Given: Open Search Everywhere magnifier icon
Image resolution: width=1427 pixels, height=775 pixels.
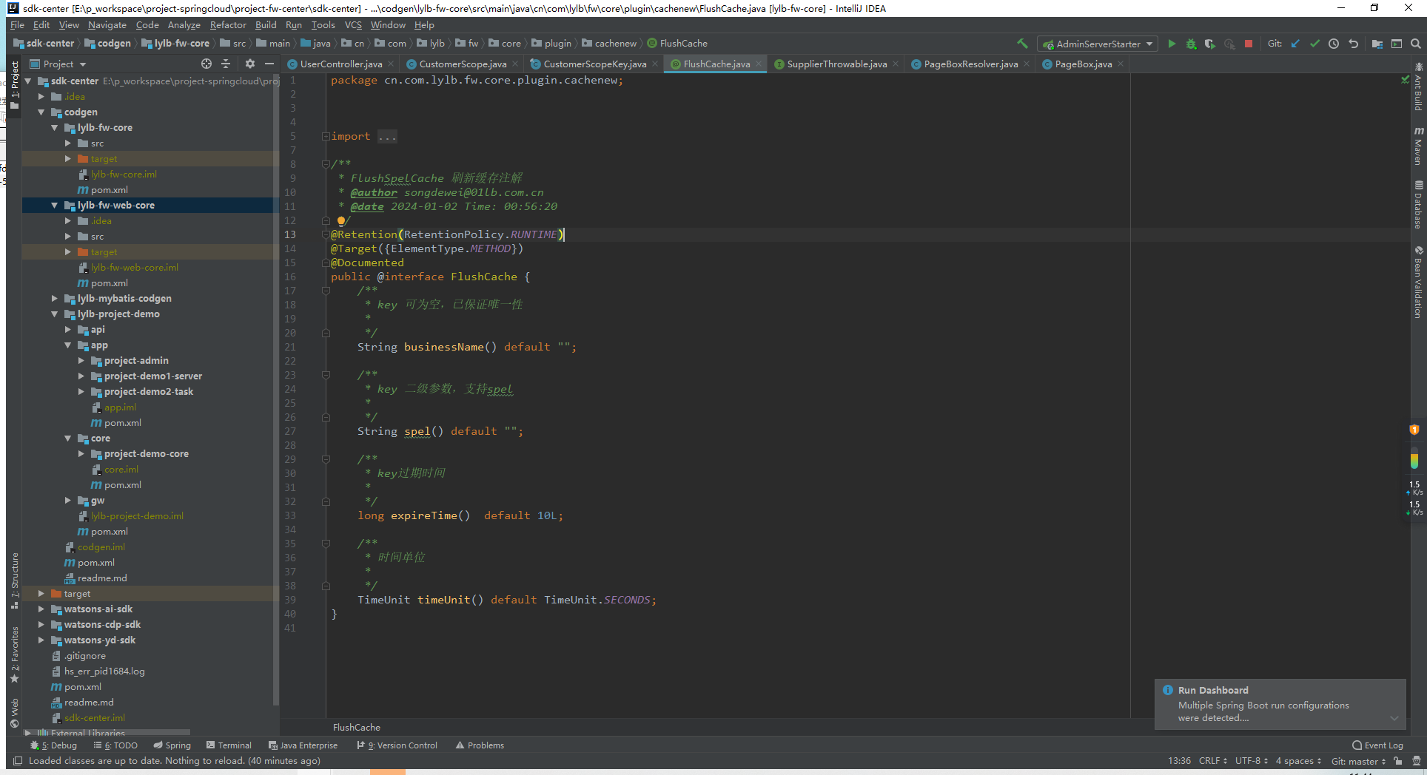Looking at the screenshot, I should [x=1415, y=44].
